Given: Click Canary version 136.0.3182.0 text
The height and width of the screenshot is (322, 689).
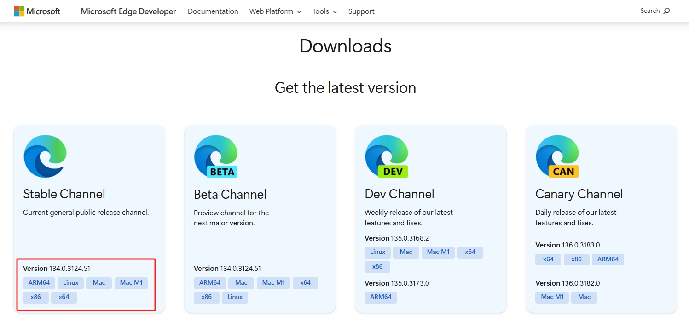Looking at the screenshot, I should 567,283.
